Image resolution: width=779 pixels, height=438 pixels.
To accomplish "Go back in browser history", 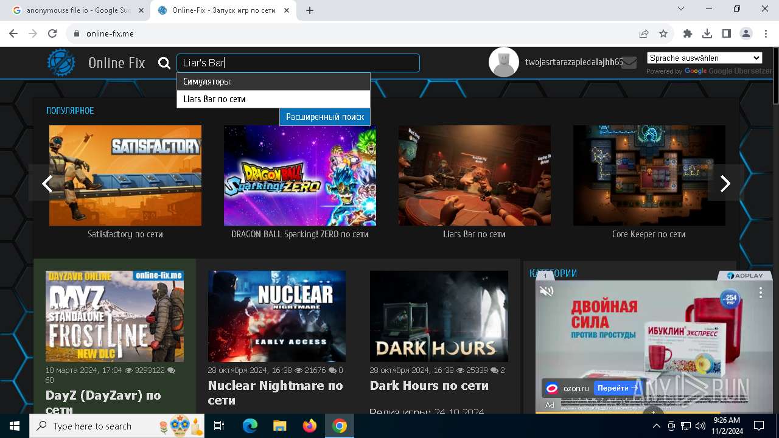I will 13,33.
